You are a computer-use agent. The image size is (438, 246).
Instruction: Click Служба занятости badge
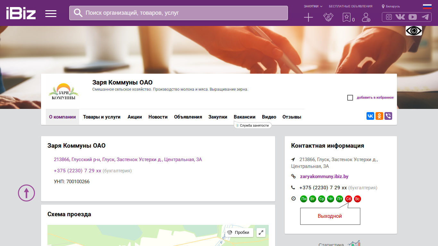point(253,126)
